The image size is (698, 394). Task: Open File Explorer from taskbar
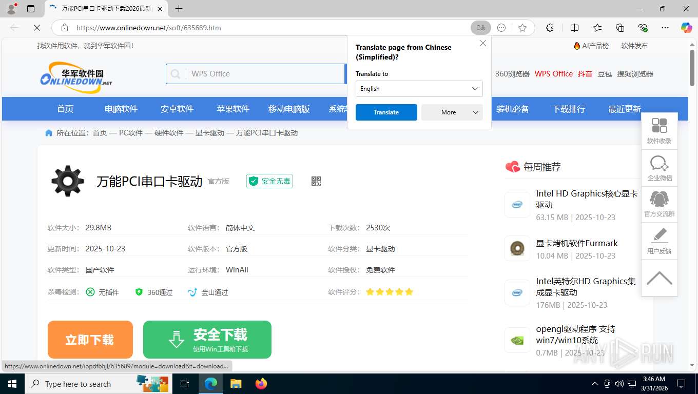(236, 384)
